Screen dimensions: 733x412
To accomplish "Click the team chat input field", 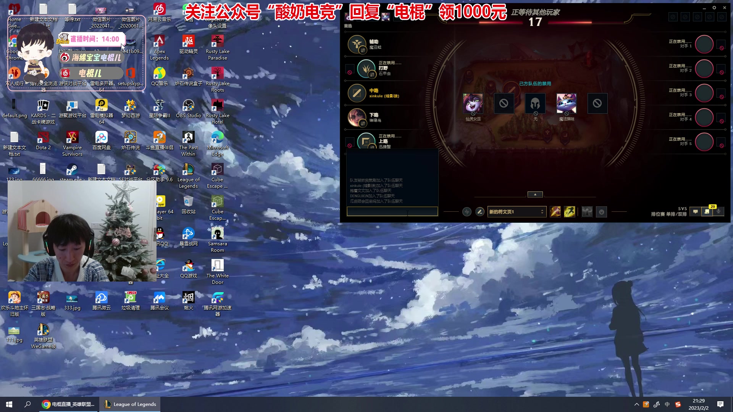I will (x=392, y=211).
